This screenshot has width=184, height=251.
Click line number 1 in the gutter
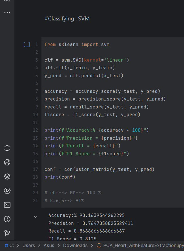pos(37,44)
